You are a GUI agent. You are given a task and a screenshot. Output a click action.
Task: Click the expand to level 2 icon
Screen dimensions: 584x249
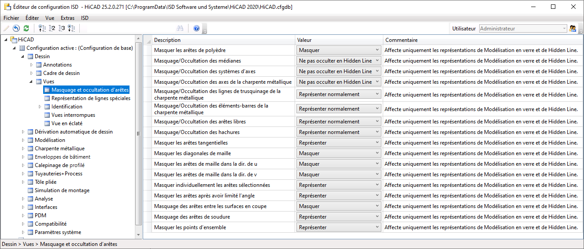click(52, 28)
